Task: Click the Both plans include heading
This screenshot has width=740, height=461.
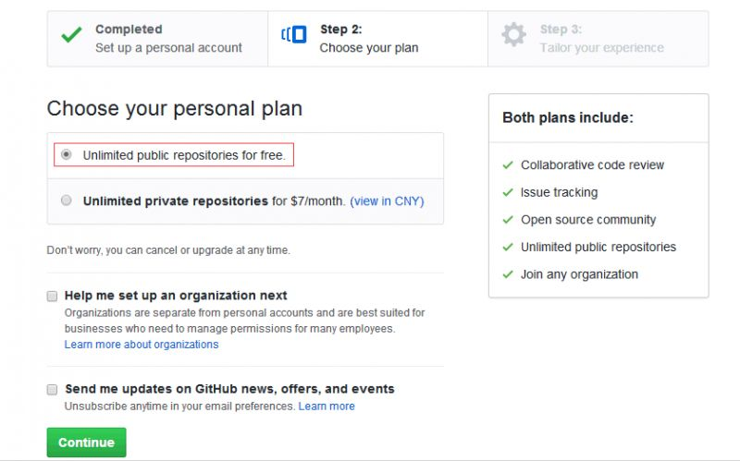Action: pyautogui.click(x=568, y=117)
